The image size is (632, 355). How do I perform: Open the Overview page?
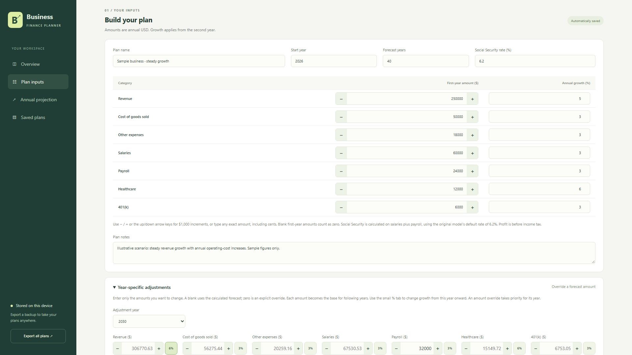click(x=38, y=64)
